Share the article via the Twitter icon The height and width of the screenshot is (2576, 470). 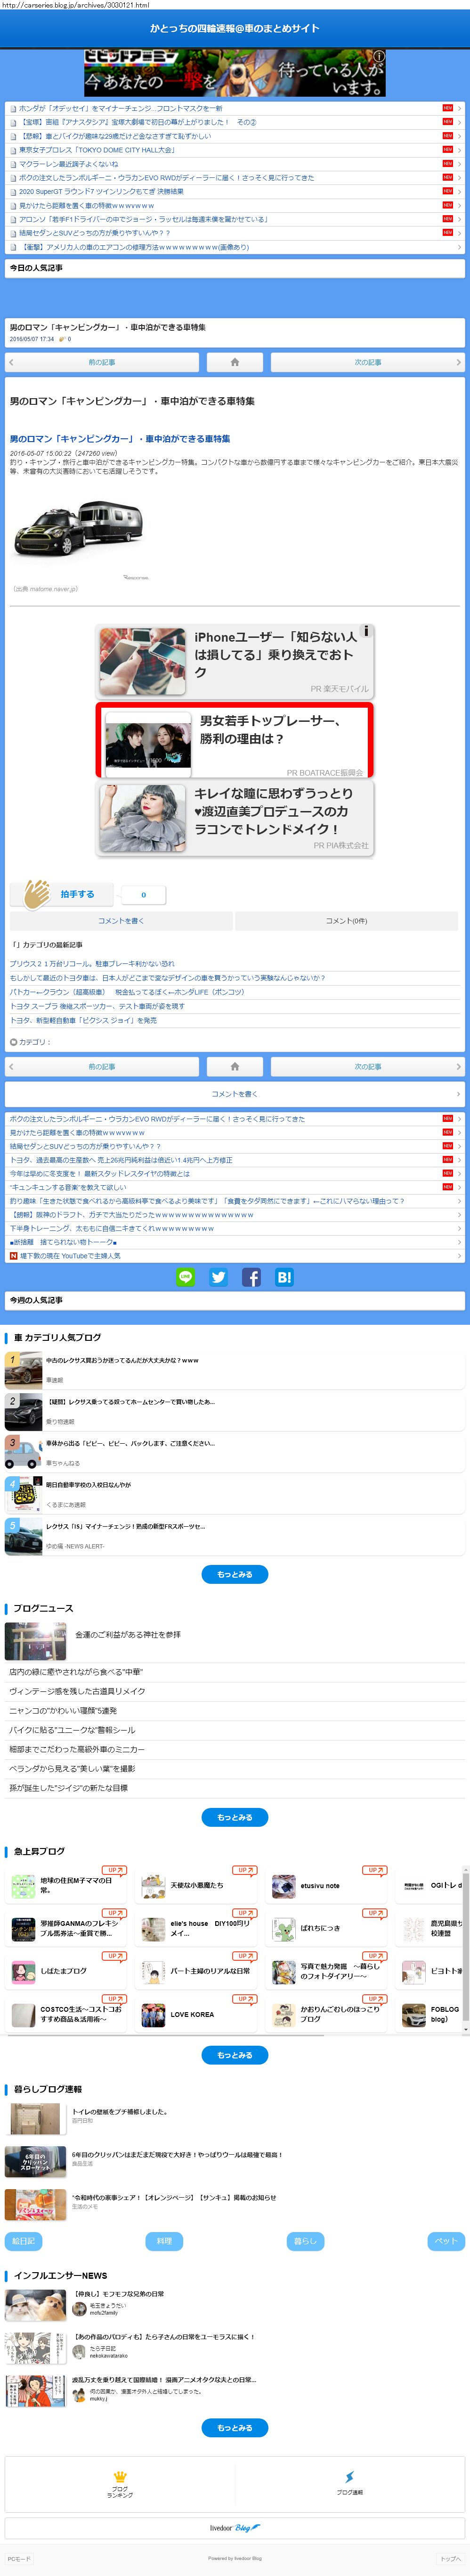pos(219,1277)
